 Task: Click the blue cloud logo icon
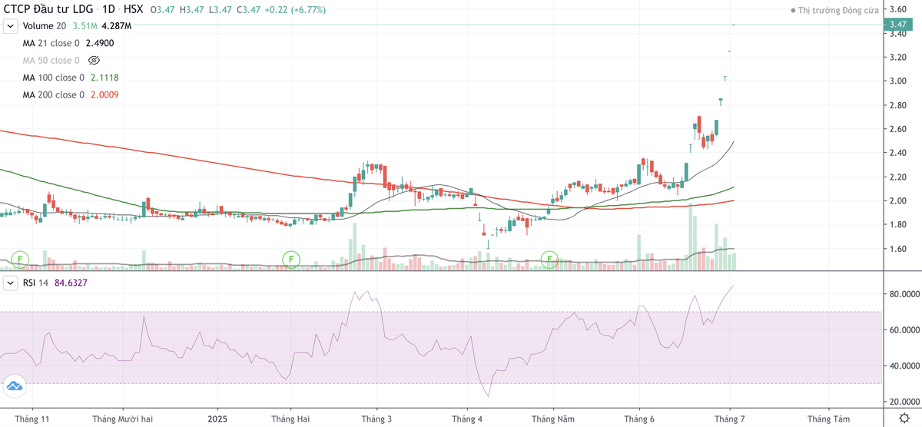point(14,386)
